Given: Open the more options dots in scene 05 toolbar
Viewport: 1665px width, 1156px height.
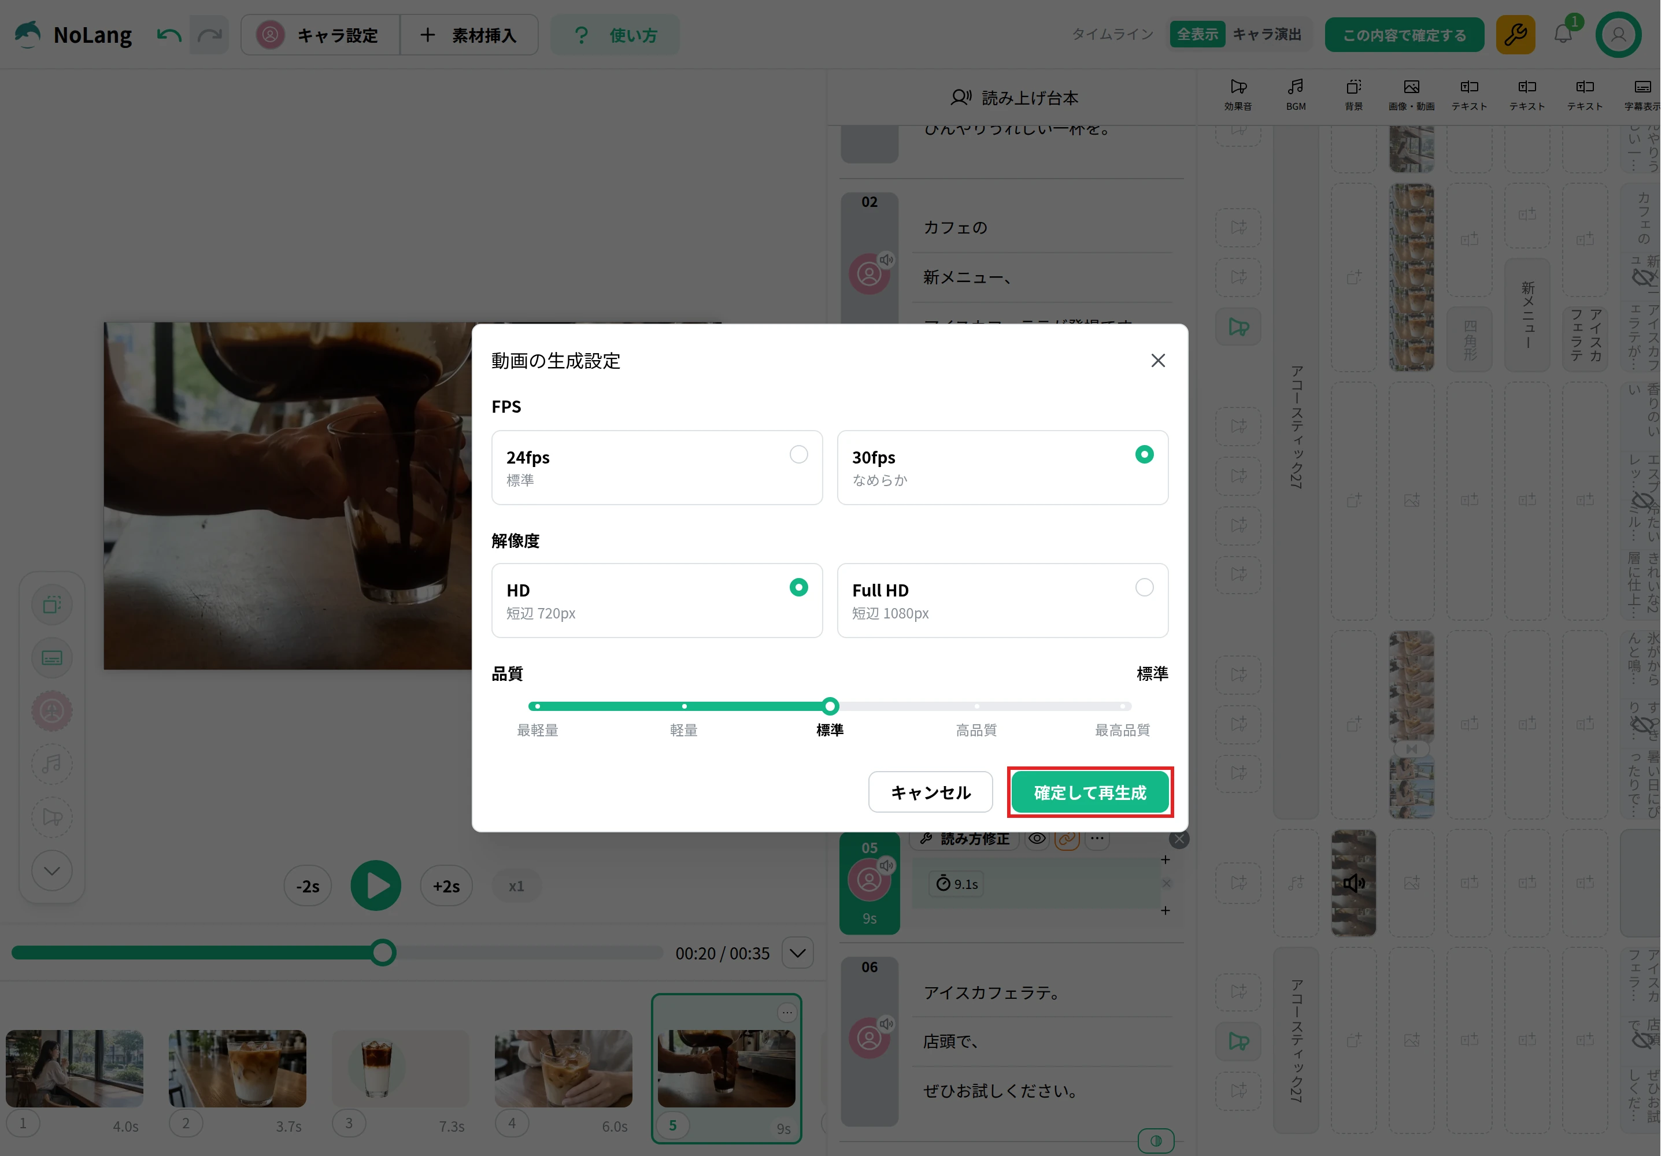Looking at the screenshot, I should pos(1098,839).
